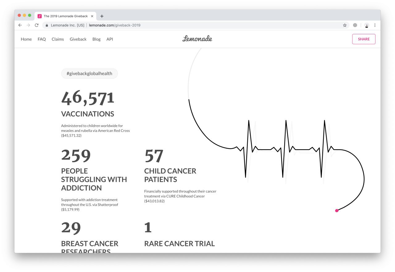Screen dimensions: 395x272
Task: Click the Shatterproof description text
Action: [x=89, y=204]
